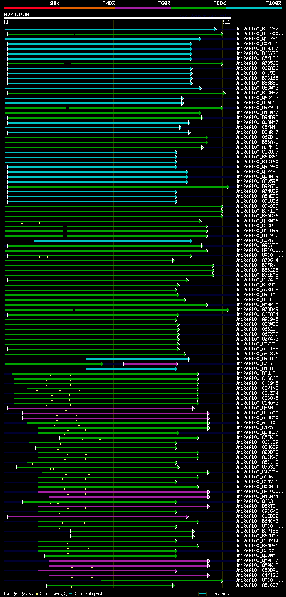The height and width of the screenshot is (597, 286).
Task: Click subject label UniRef100_A8ISR6
Action: (257, 354)
